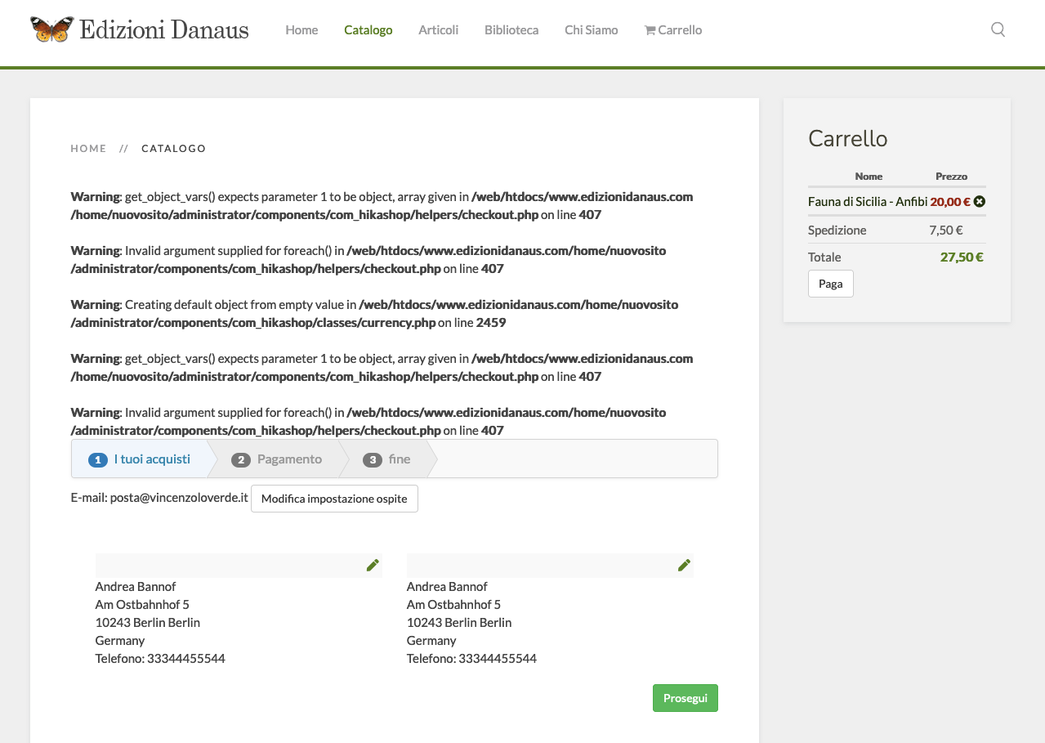Click the Totale 27,50 € amount
The width and height of the screenshot is (1045, 743).
(962, 257)
